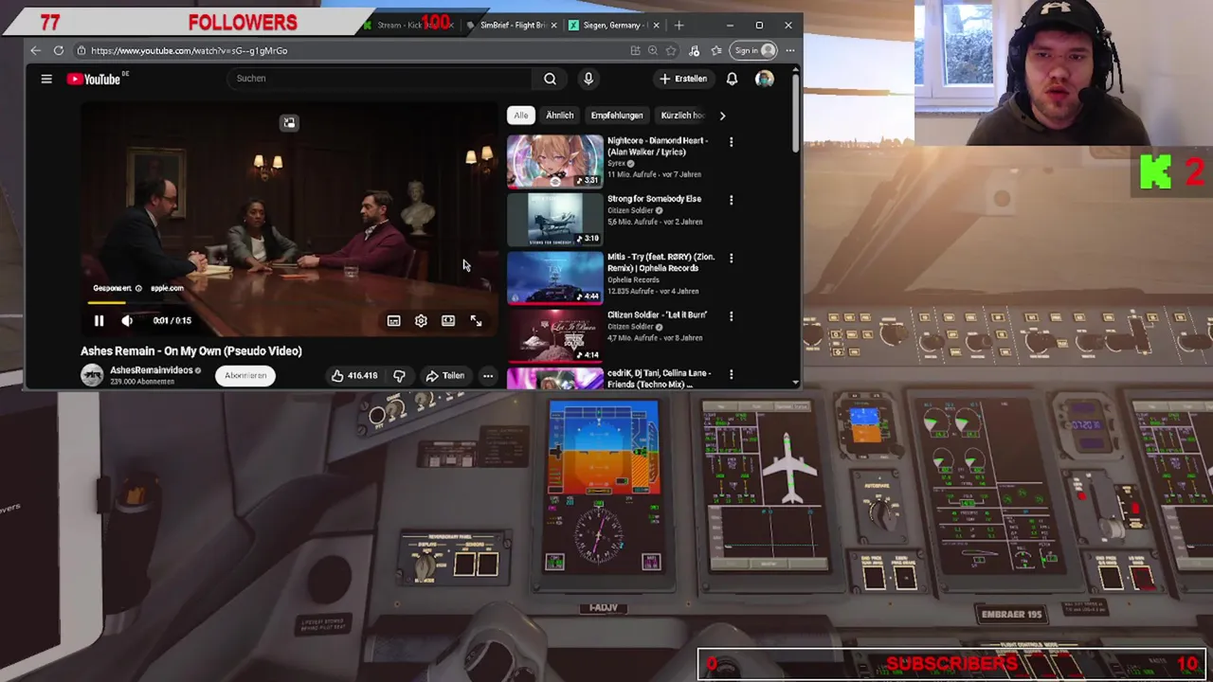Select the Alle filter chip
The image size is (1213, 682).
coord(521,116)
